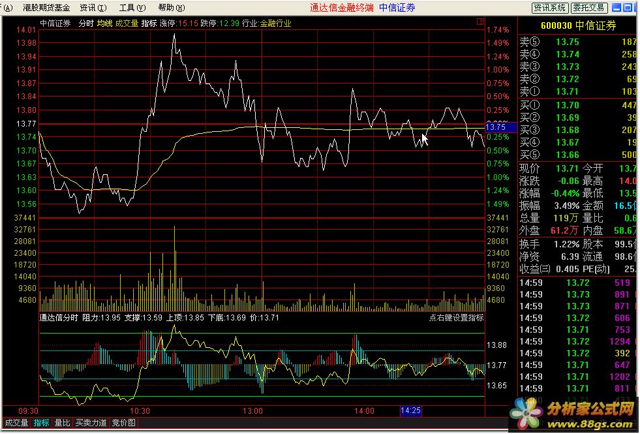Click the 净资 value 6.39
The width and height of the screenshot is (640, 434).
pyautogui.click(x=570, y=256)
